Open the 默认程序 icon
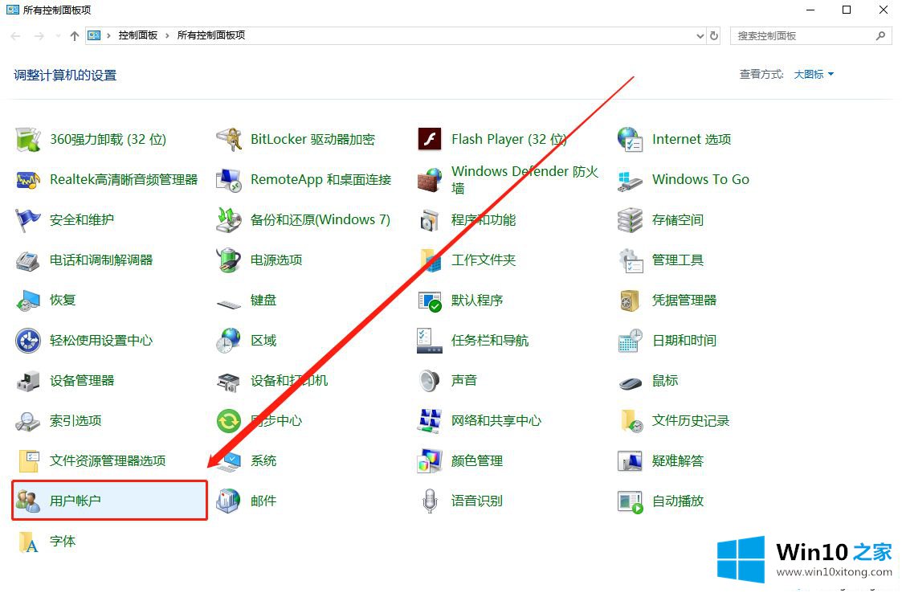The width and height of the screenshot is (902, 593). click(430, 301)
